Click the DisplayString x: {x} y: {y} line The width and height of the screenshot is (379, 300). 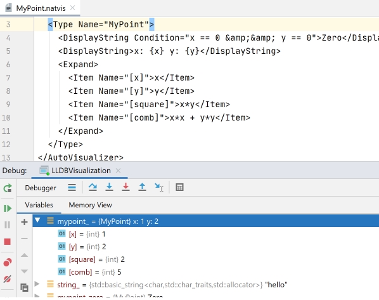pos(169,51)
